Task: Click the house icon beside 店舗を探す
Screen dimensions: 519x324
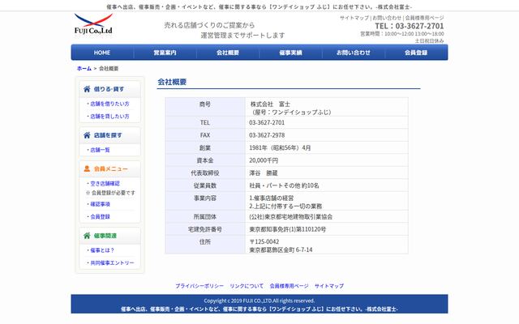Action: click(x=87, y=135)
